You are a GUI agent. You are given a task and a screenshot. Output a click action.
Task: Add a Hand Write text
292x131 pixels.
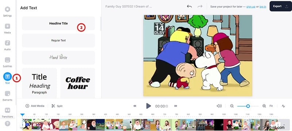click(58, 57)
